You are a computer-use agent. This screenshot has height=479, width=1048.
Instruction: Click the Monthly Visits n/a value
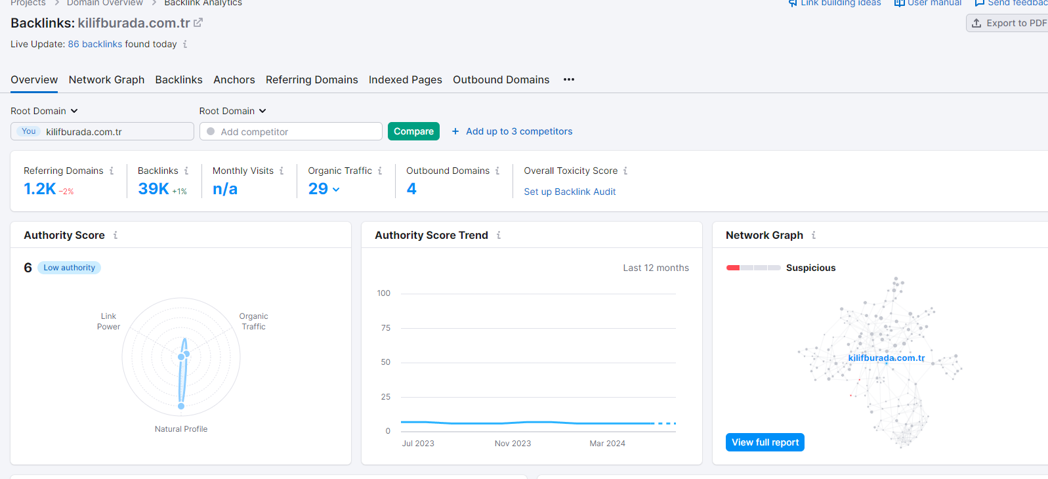click(225, 189)
